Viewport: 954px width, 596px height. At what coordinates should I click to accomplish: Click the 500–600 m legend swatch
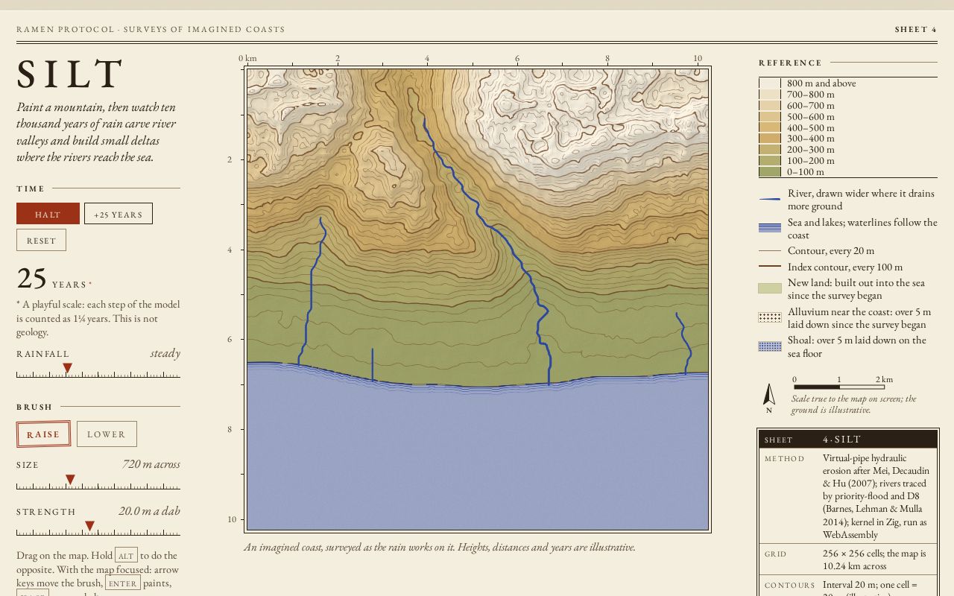click(770, 117)
